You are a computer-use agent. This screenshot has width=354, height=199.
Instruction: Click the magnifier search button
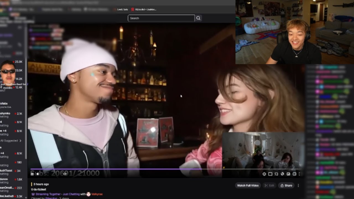tap(198, 18)
